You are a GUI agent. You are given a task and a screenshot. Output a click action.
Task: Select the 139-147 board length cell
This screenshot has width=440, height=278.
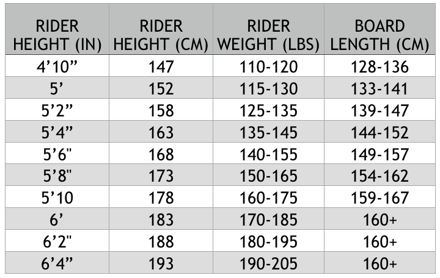click(380, 110)
